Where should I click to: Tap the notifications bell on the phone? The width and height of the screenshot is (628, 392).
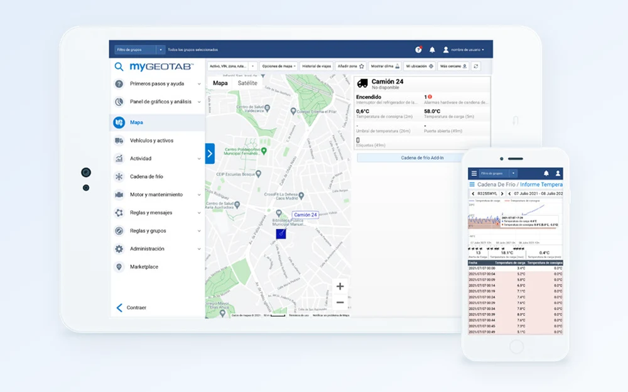click(546, 173)
